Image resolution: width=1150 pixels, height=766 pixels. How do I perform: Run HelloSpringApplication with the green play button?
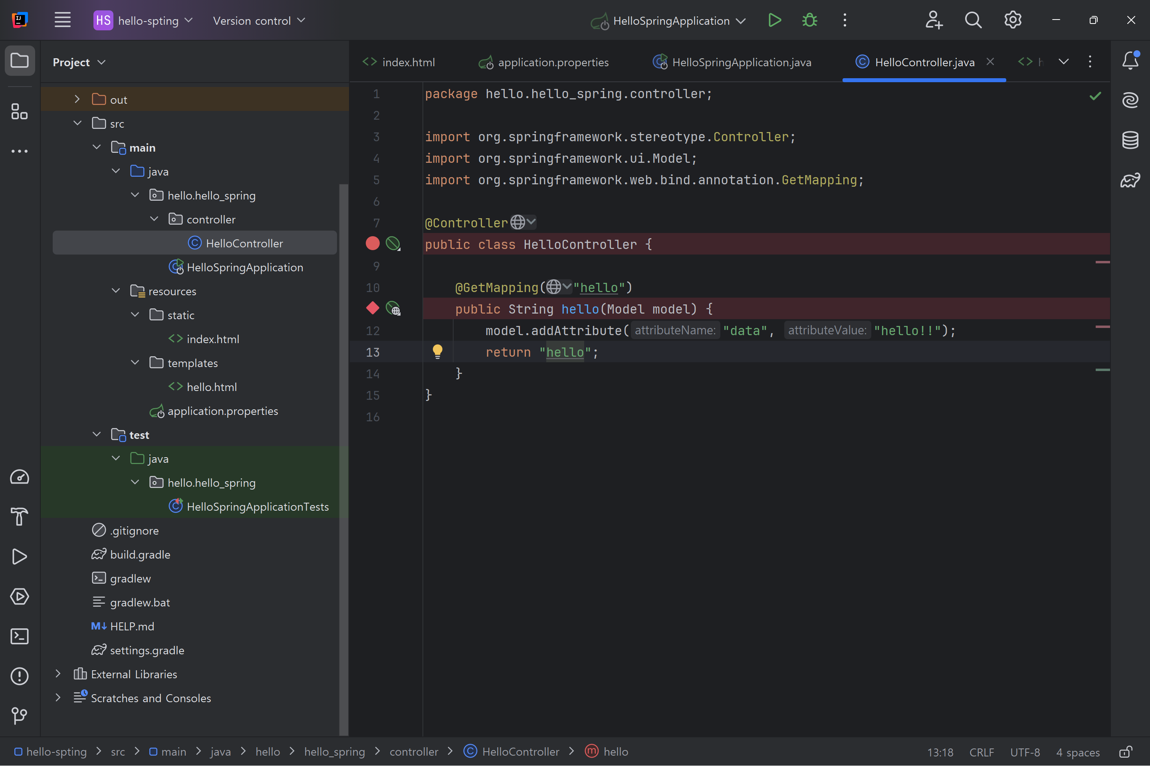(775, 20)
